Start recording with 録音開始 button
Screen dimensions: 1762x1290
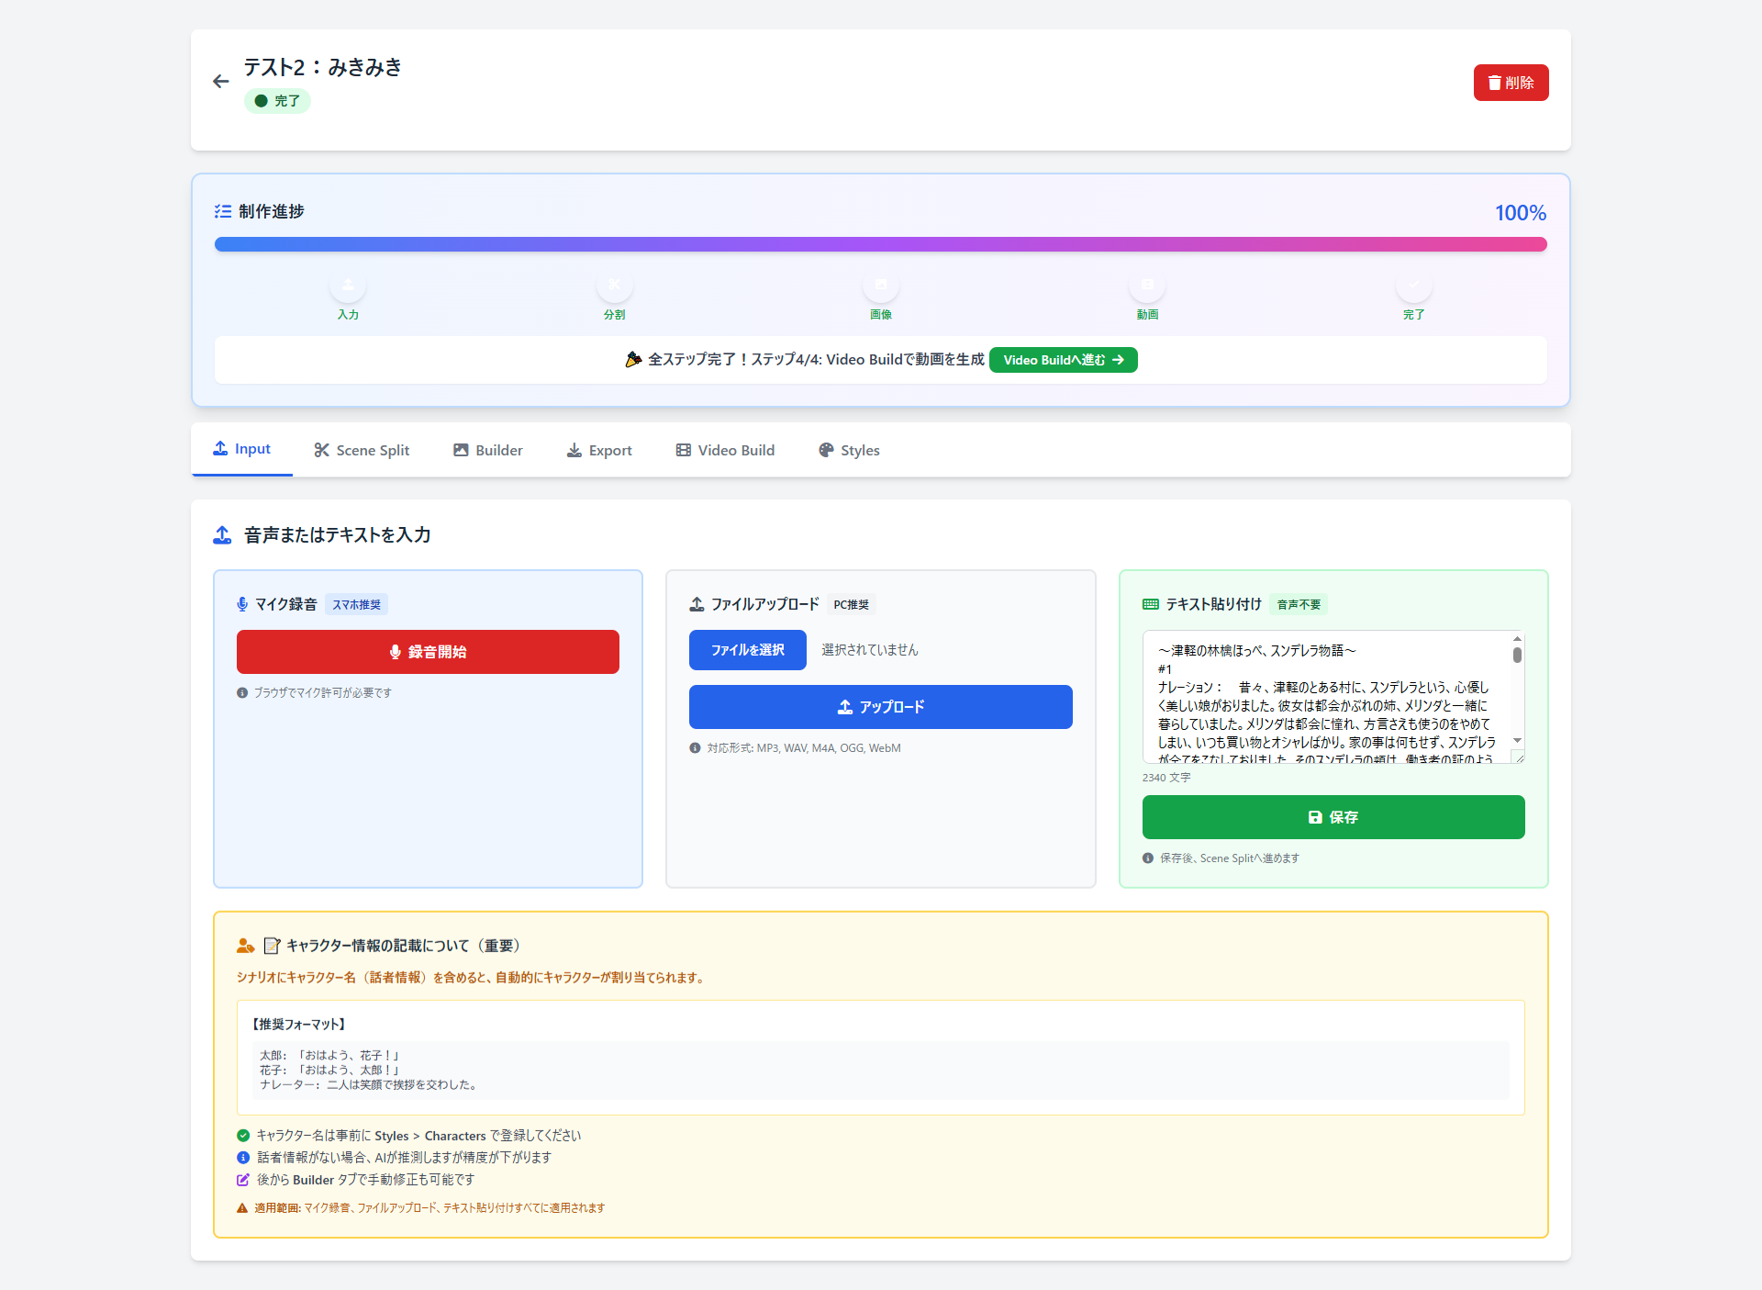coord(428,652)
